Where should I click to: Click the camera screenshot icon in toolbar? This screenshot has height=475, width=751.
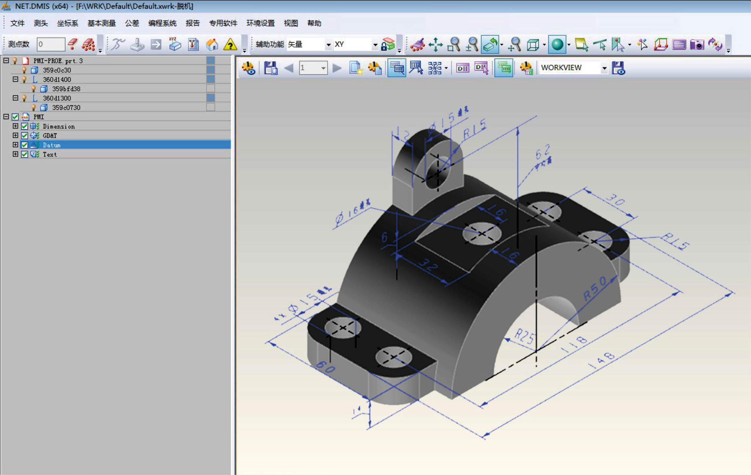click(x=697, y=45)
